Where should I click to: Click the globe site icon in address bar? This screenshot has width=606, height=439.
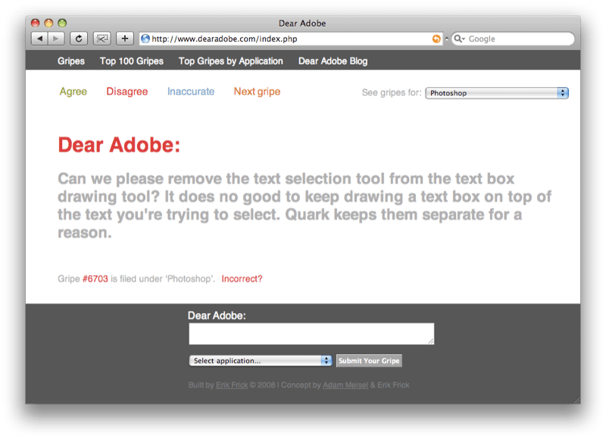pos(145,39)
